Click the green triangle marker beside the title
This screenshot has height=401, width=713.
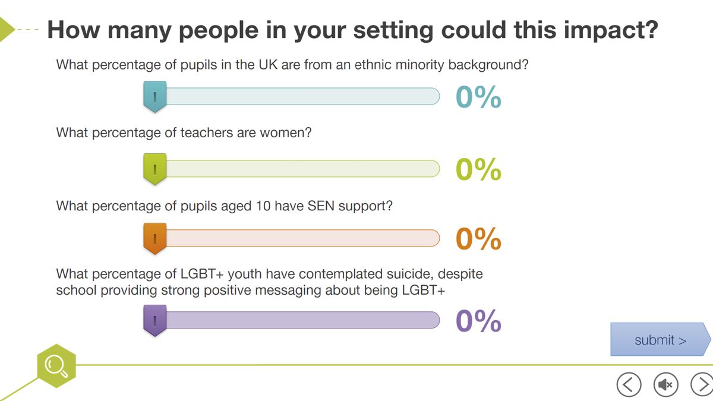point(6,29)
